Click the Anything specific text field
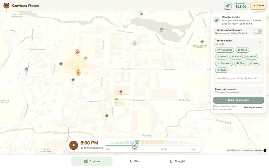Viewport: 269px width, 168px height. click(x=239, y=78)
